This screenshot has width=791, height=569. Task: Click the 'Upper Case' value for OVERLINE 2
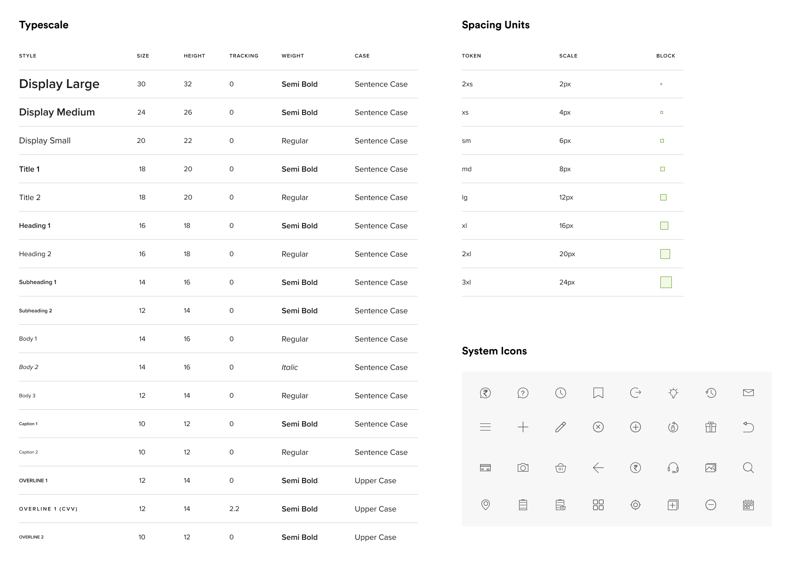(x=376, y=537)
